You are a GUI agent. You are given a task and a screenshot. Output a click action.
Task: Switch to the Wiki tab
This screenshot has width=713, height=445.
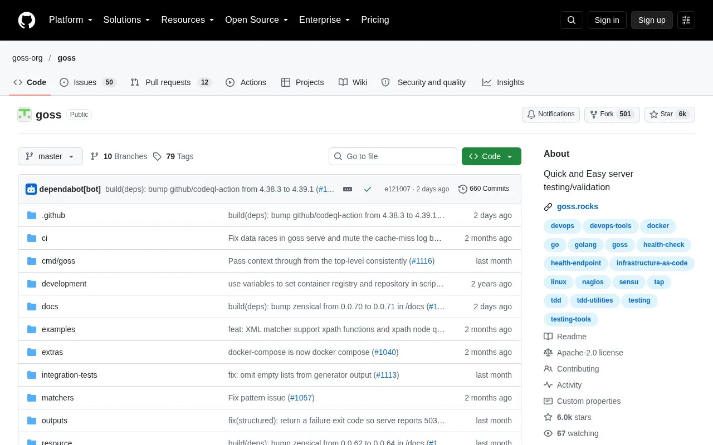coord(353,82)
